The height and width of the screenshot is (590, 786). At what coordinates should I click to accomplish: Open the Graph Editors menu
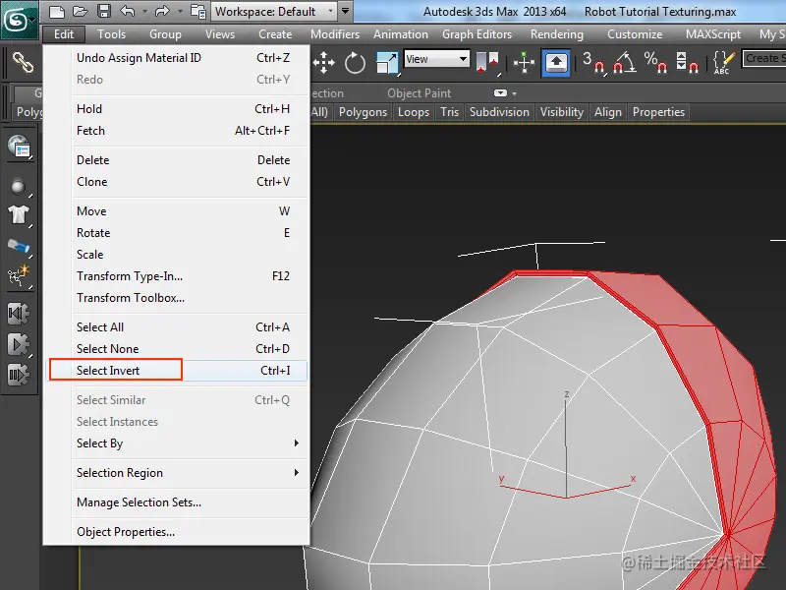(x=477, y=34)
